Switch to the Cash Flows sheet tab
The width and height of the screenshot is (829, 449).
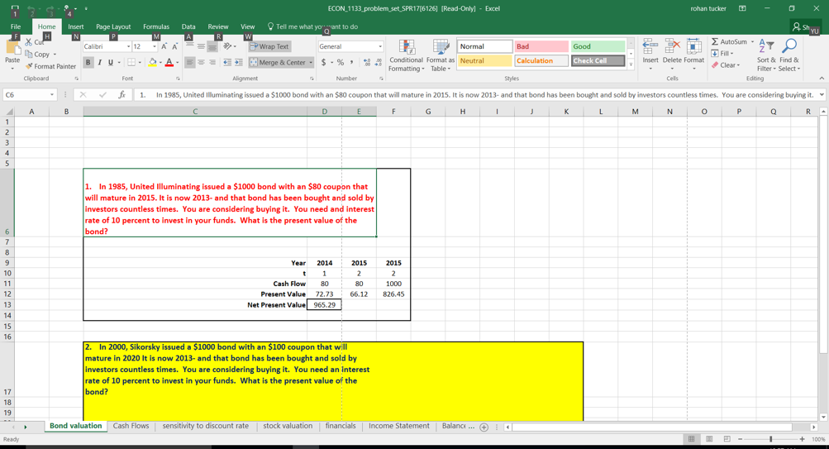pyautogui.click(x=131, y=426)
